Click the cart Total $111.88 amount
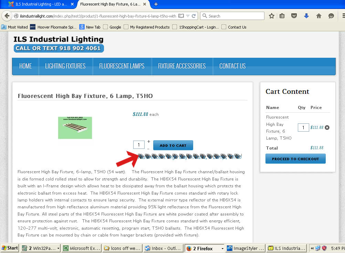345x253 pixels. pyautogui.click(x=317, y=148)
